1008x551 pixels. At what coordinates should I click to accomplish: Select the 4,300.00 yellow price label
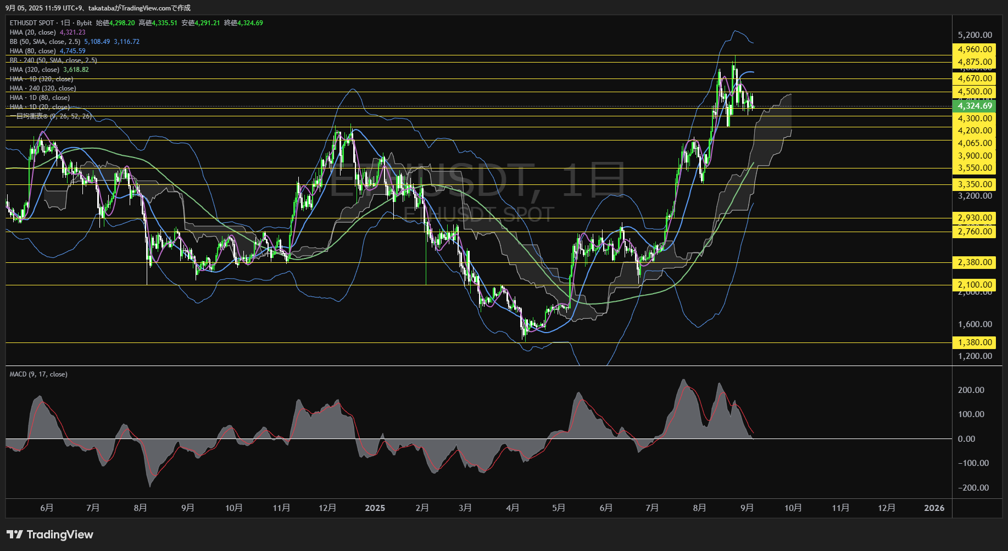(975, 119)
